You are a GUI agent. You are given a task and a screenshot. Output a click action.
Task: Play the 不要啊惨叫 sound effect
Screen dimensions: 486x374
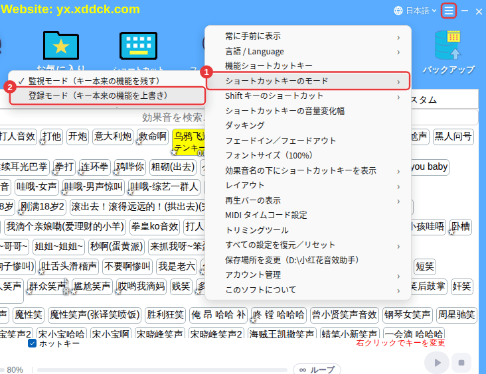(x=127, y=267)
